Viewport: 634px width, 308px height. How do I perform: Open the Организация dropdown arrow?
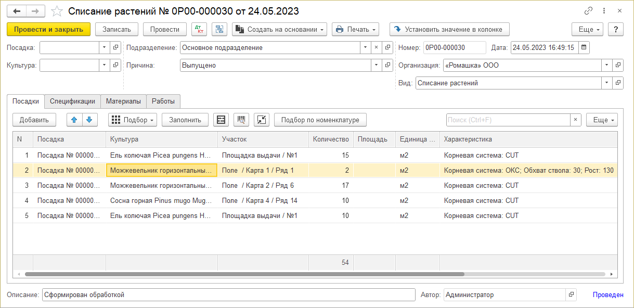[606, 66]
